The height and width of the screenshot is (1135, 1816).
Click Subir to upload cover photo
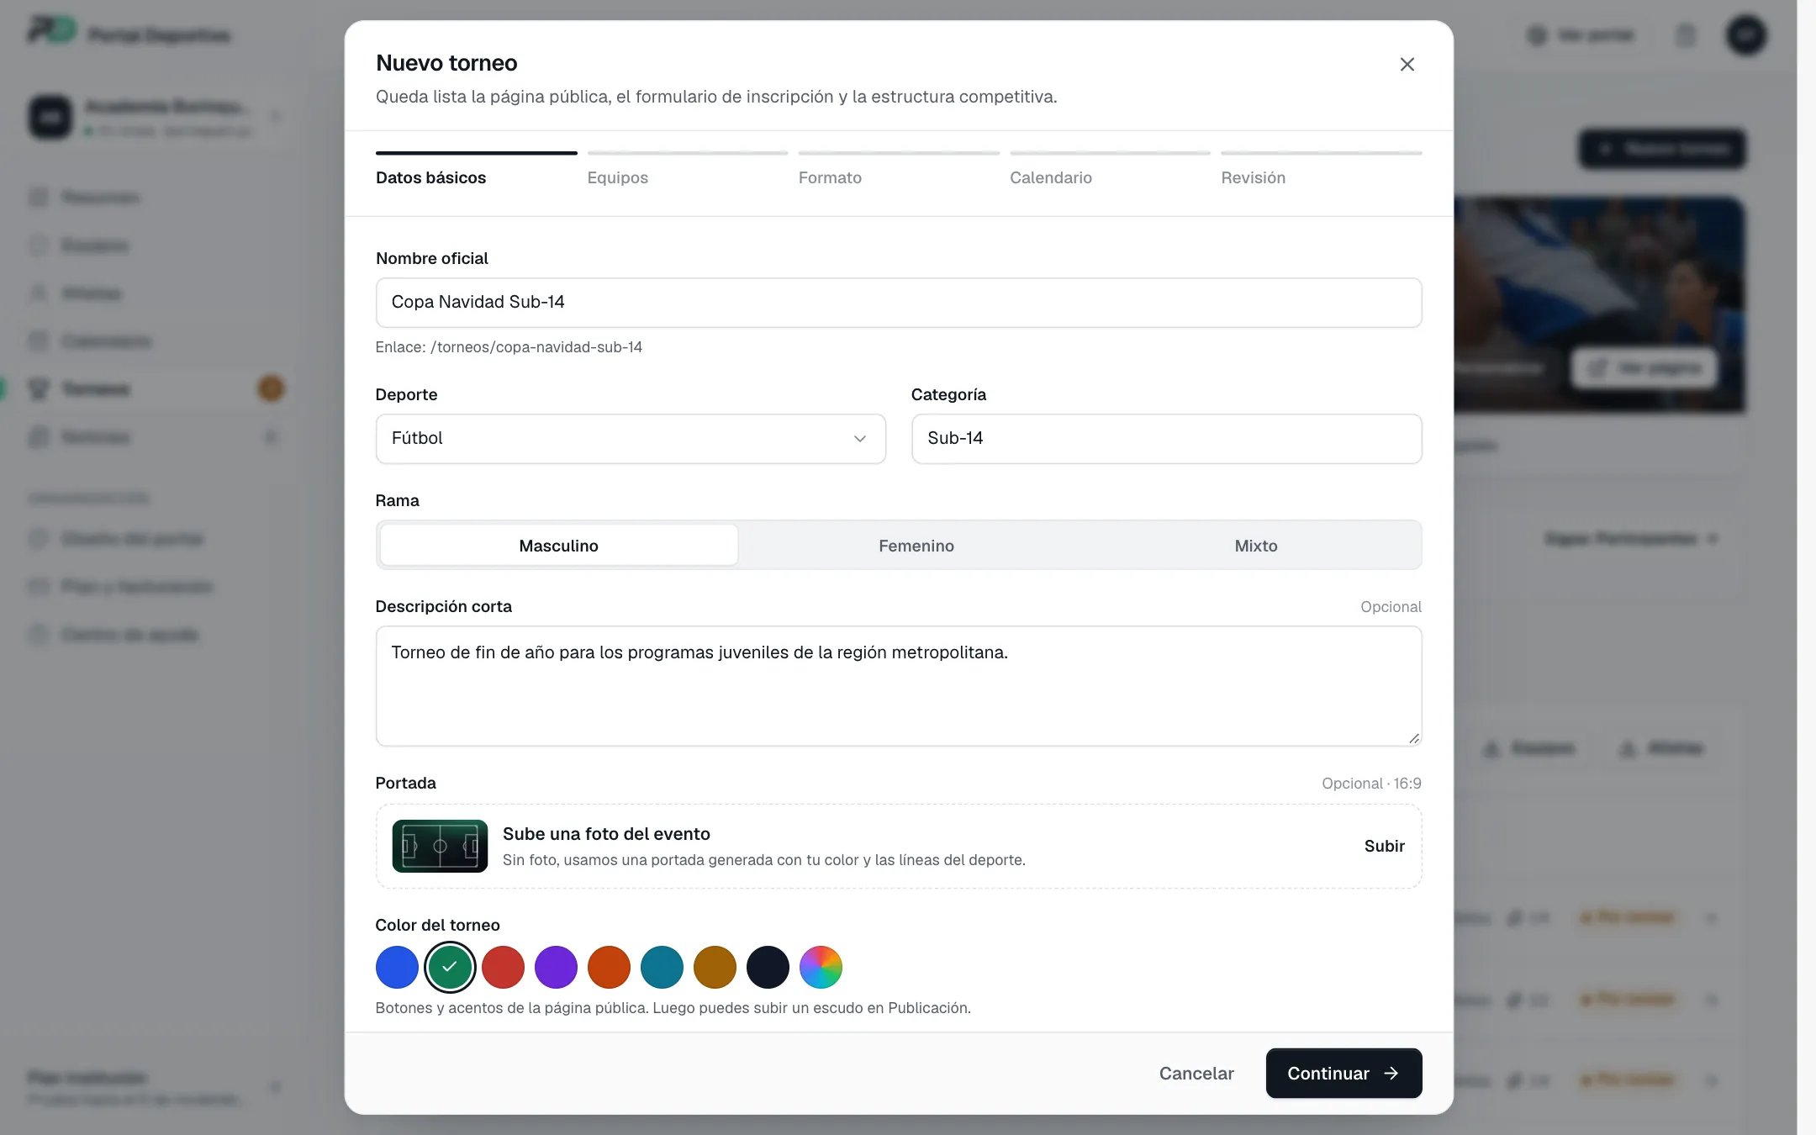pyautogui.click(x=1384, y=846)
